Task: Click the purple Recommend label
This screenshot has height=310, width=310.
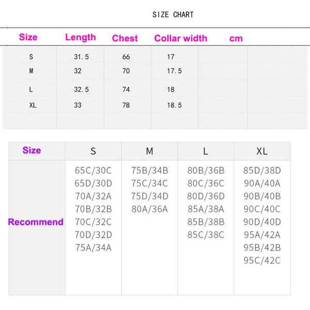Action: click(36, 222)
